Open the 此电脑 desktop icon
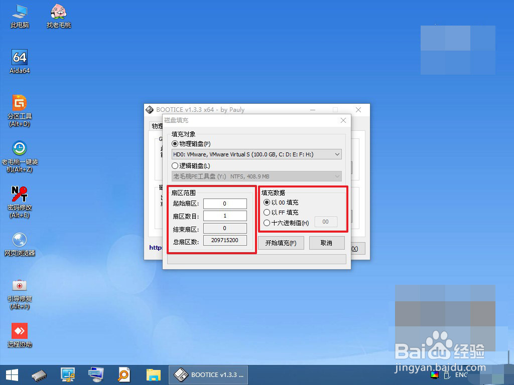Screen dimensions: 514x385 click(20, 17)
